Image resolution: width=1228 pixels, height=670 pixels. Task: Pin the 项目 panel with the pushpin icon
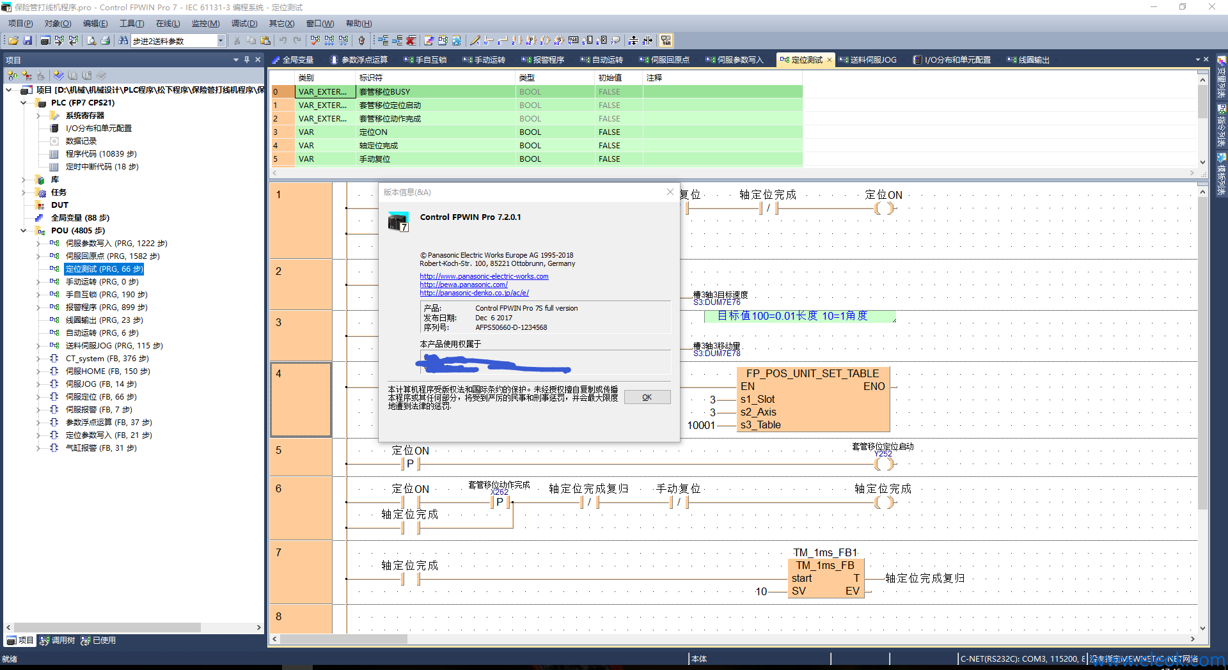click(x=247, y=59)
